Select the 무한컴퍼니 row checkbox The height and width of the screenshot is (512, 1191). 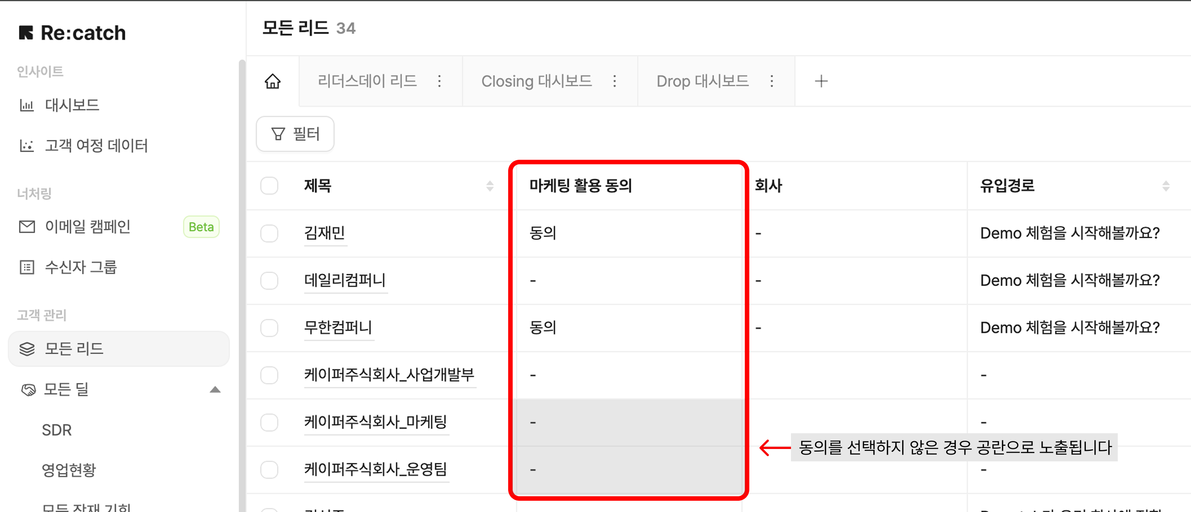point(269,328)
